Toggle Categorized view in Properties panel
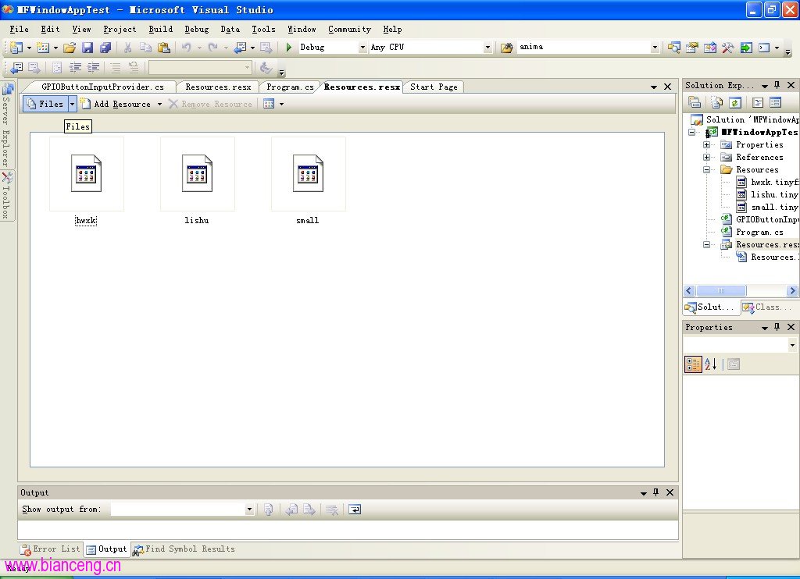The image size is (800, 579). pyautogui.click(x=693, y=364)
